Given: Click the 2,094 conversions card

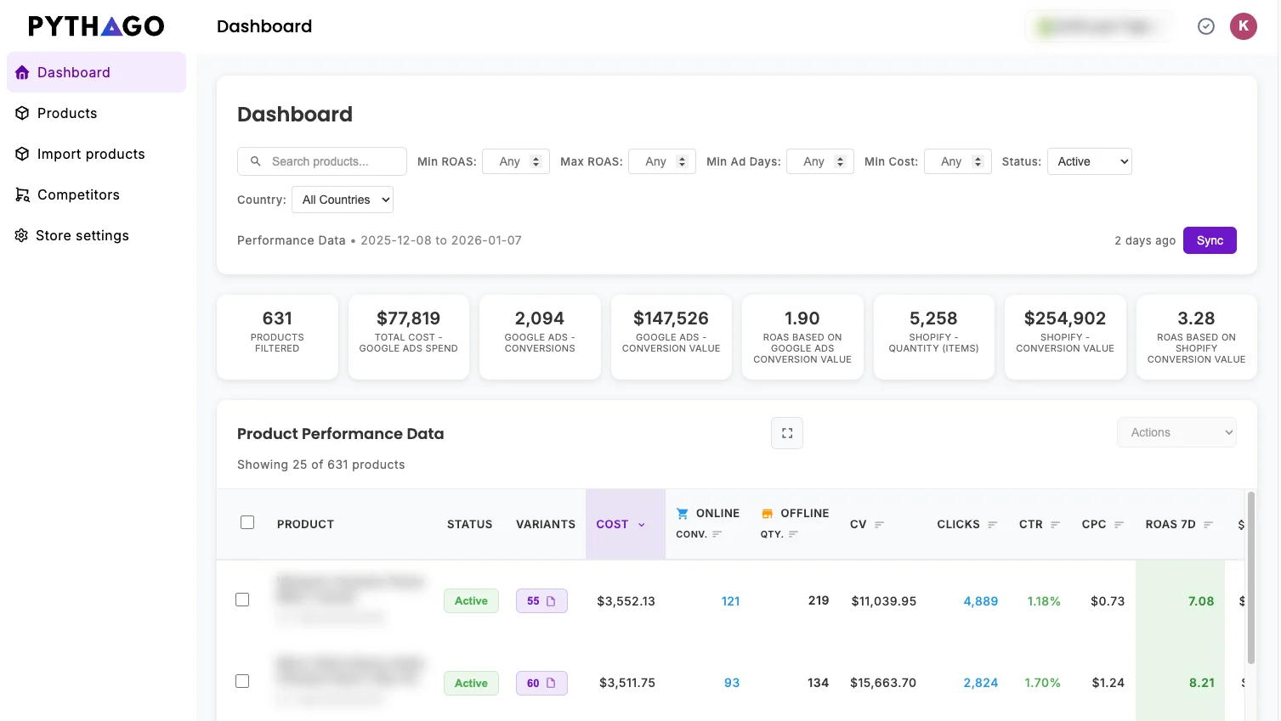Looking at the screenshot, I should coord(540,337).
